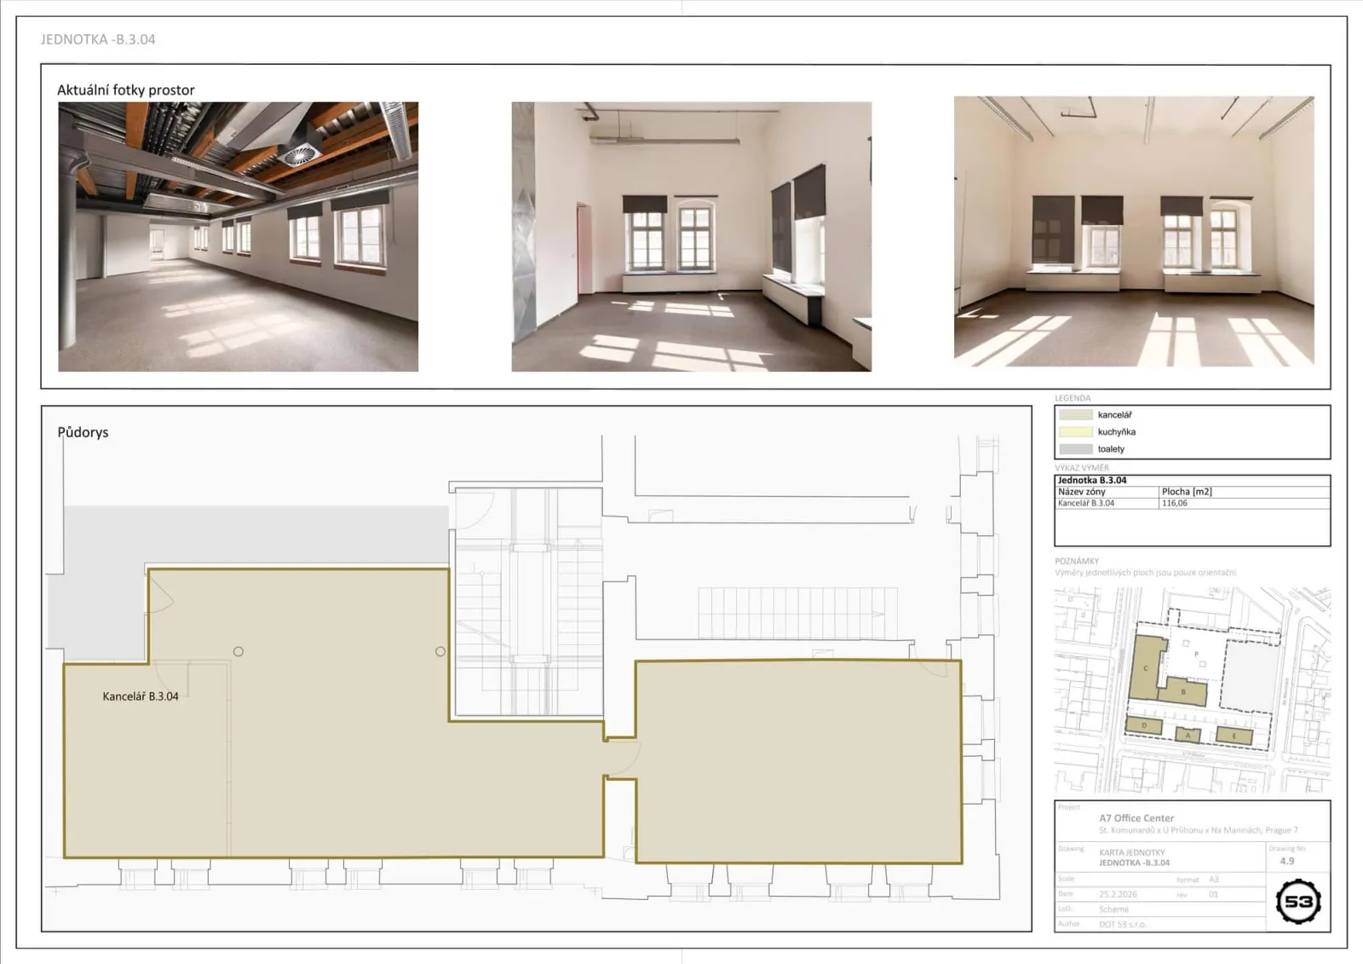Click the project address line mentioning Prague 7
This screenshot has width=1363, height=964.
coord(1199,830)
